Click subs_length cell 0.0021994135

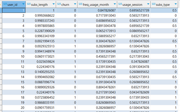point(41,41)
